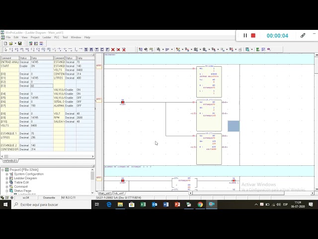The image size is (318, 239).
Task: Stop the screen recording with red square
Action: 253,35
